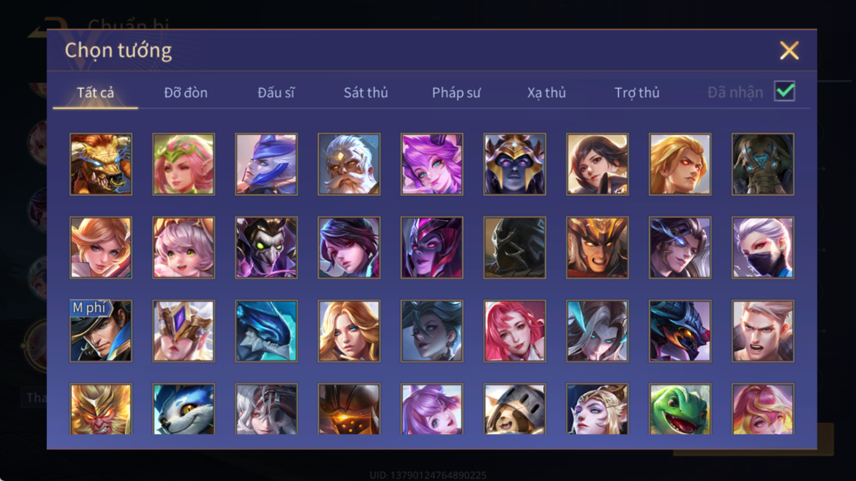Pick the green frog hero portrait
Screen dimensions: 856x481
coord(680,409)
